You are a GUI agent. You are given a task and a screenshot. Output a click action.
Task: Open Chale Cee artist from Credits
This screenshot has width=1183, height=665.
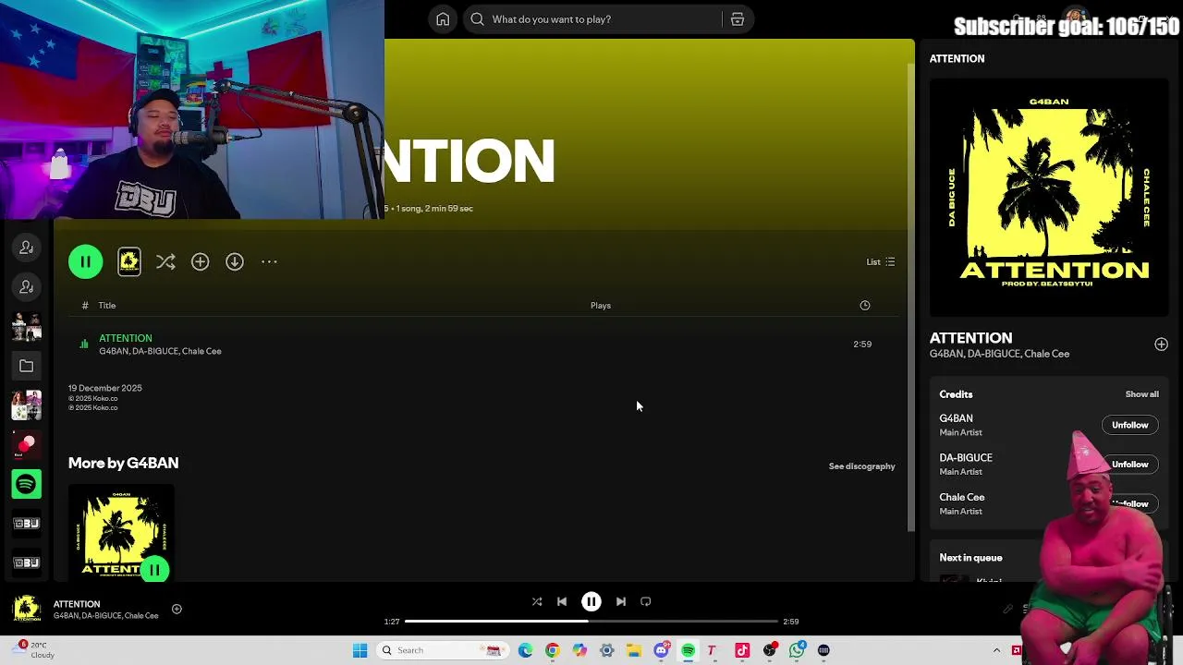(x=962, y=498)
